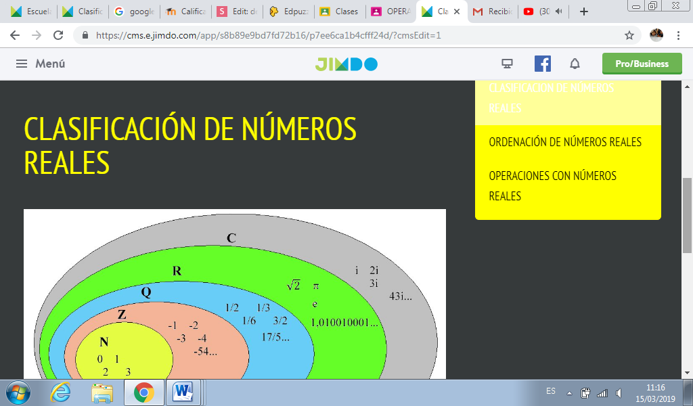
Task: View site lock security info
Action: coord(86,35)
